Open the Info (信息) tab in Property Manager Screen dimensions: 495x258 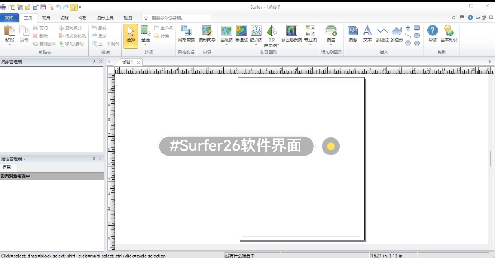pyautogui.click(x=7, y=167)
